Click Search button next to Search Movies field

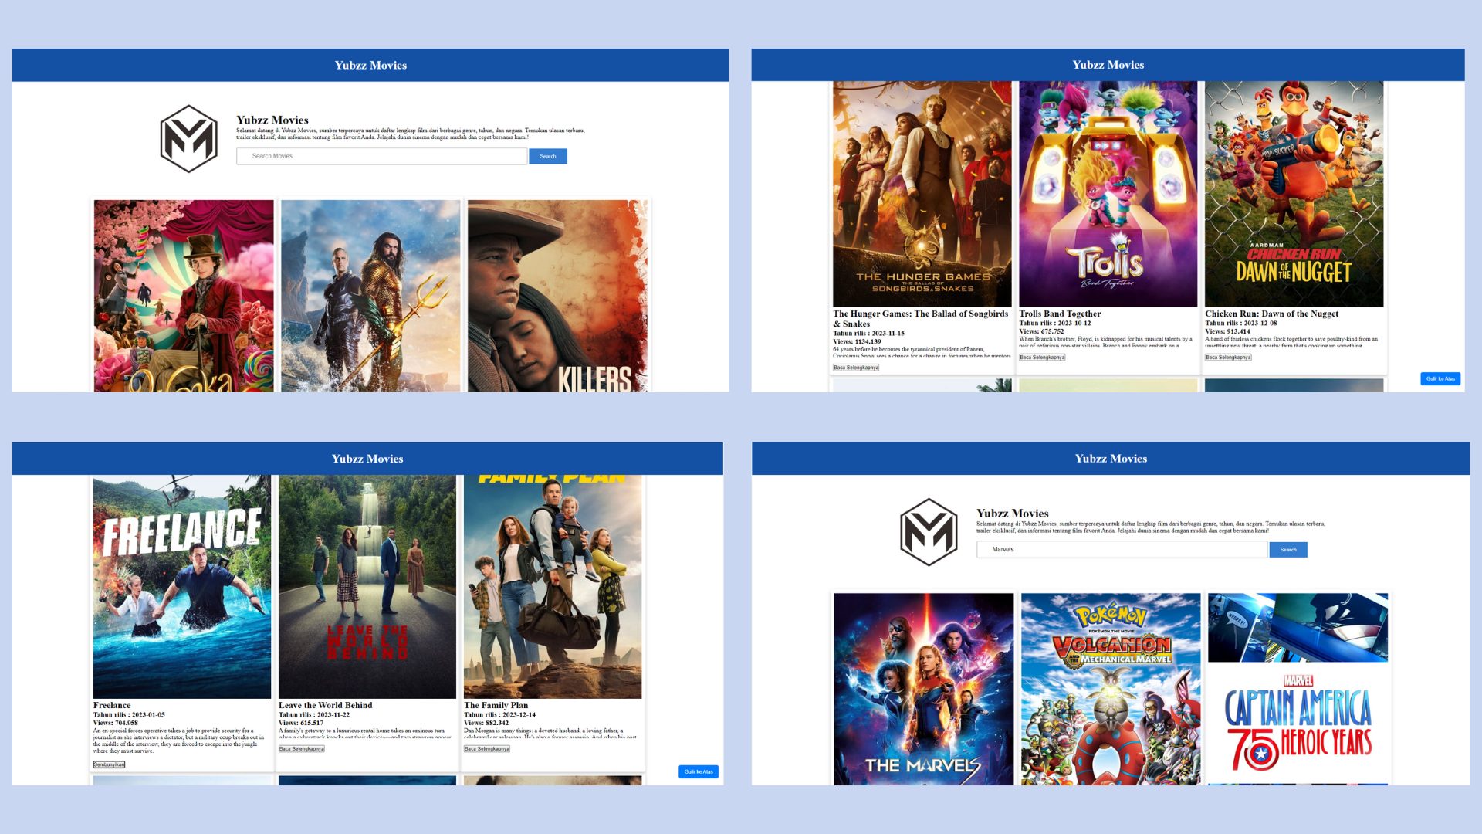click(548, 156)
